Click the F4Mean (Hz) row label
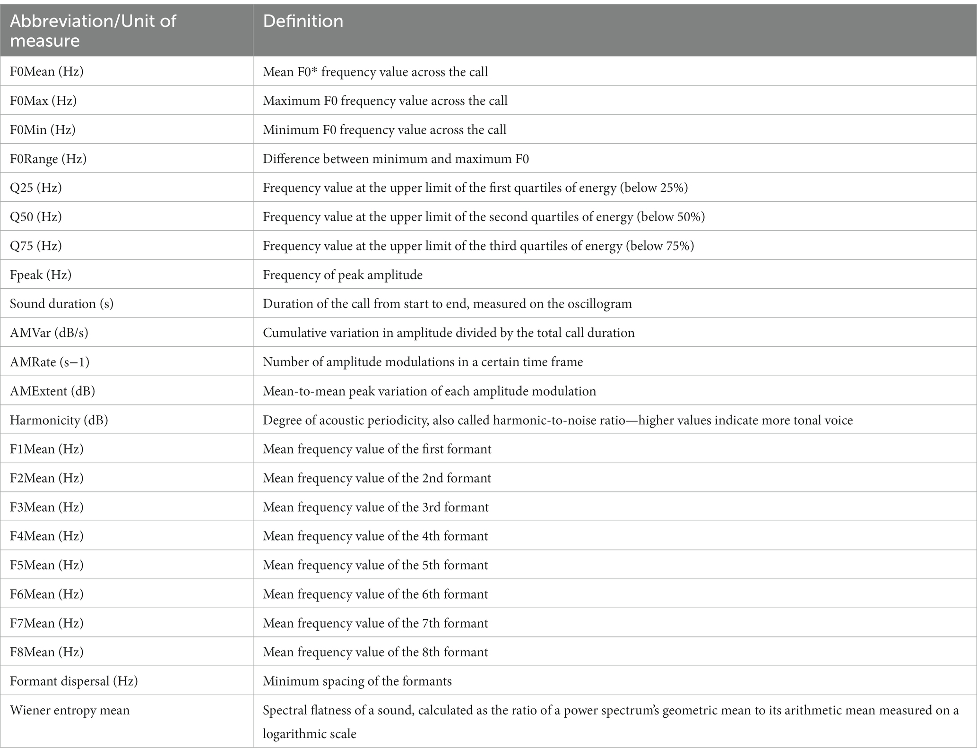The height and width of the screenshot is (756, 977). click(47, 536)
